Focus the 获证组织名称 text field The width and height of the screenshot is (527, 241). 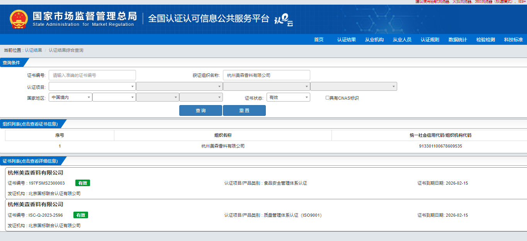[266, 75]
